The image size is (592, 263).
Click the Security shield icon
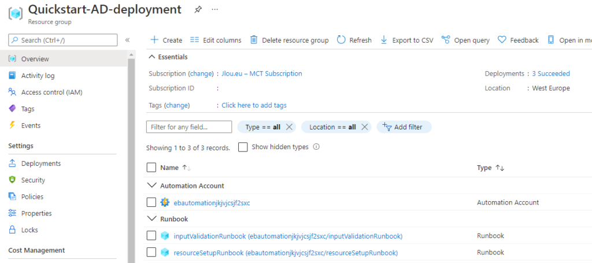point(13,180)
